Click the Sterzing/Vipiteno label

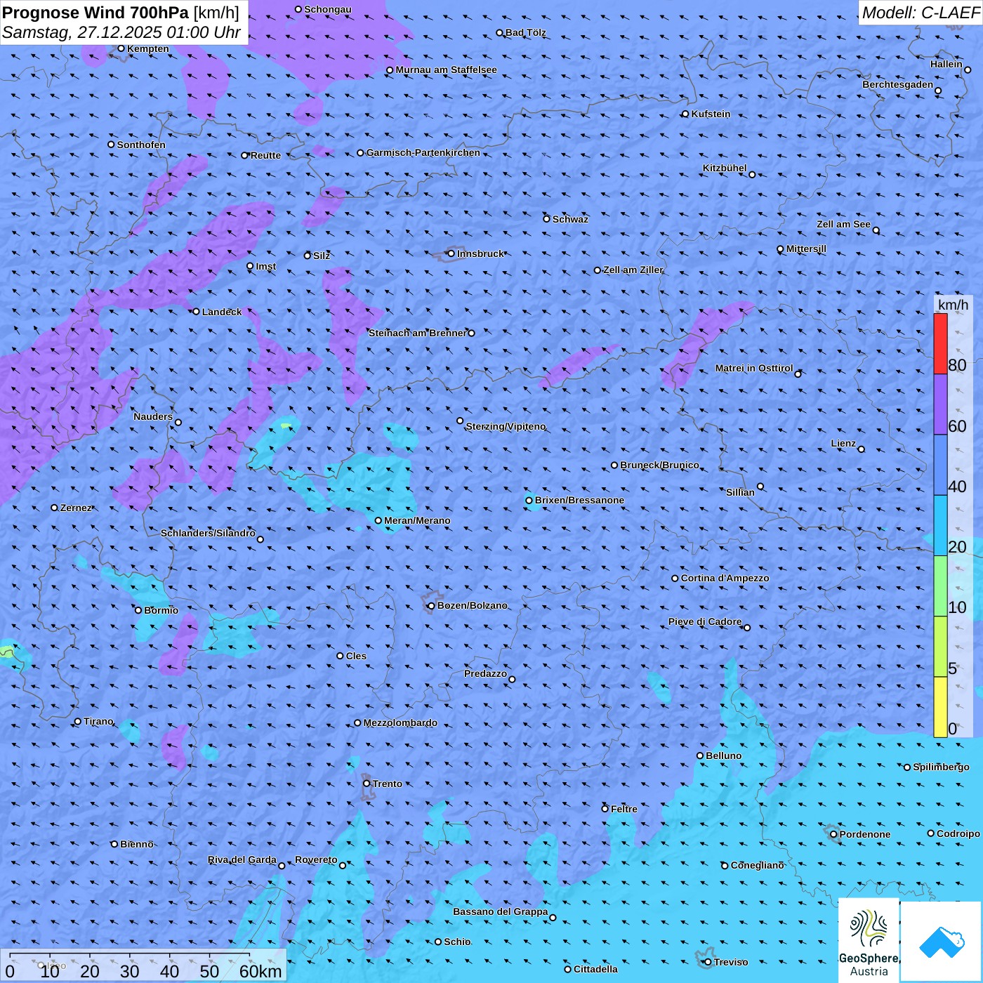click(x=506, y=426)
